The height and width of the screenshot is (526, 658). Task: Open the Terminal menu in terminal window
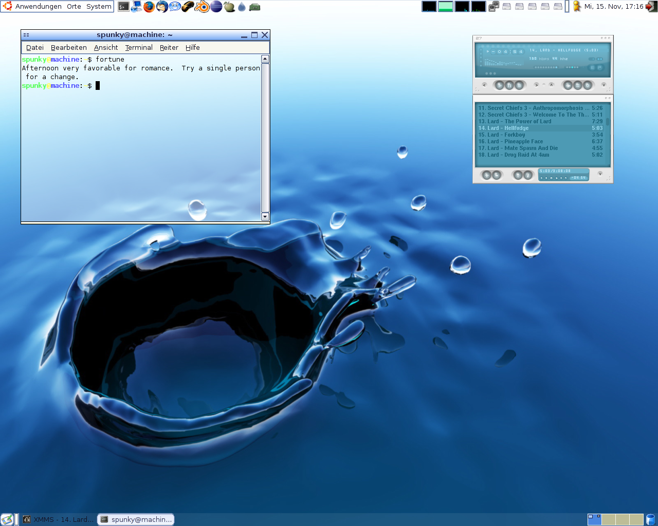(139, 47)
